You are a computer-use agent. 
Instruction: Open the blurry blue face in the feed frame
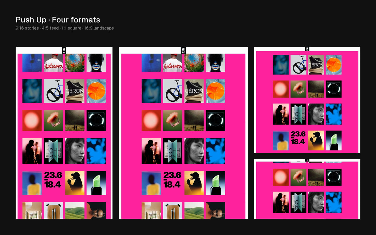(151, 91)
